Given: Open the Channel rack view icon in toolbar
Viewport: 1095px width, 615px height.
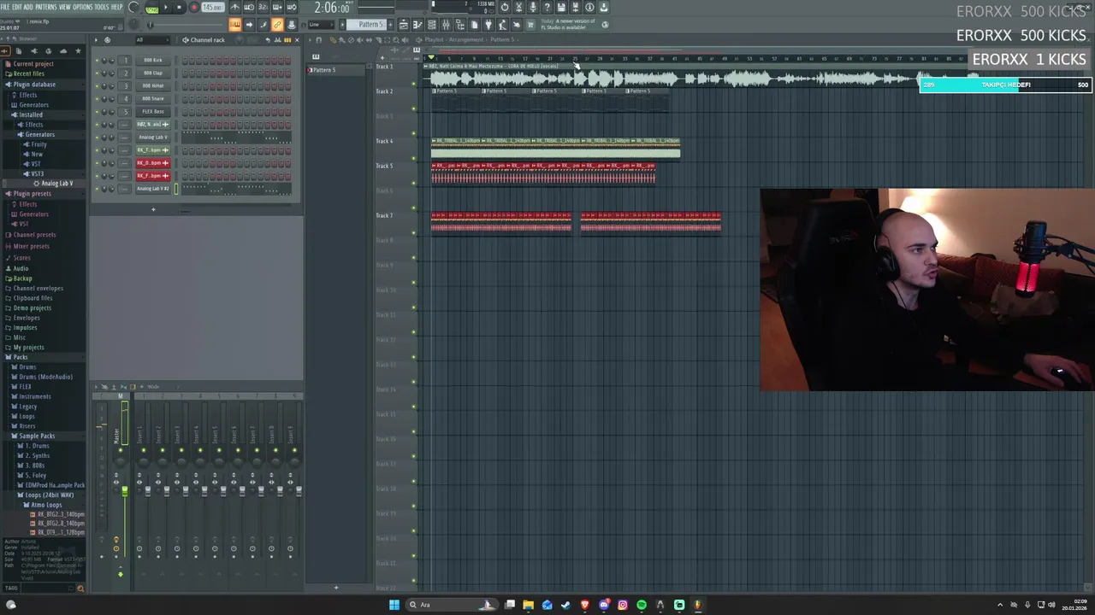Looking at the screenshot, I should click(x=432, y=24).
